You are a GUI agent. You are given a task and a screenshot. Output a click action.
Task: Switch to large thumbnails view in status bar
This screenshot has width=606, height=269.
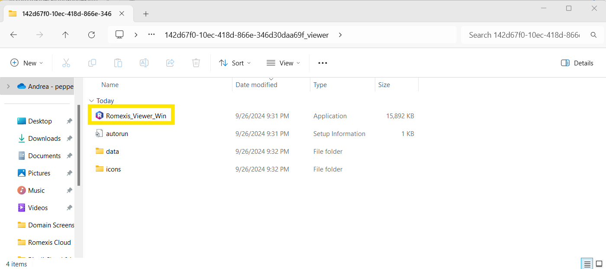point(599,264)
